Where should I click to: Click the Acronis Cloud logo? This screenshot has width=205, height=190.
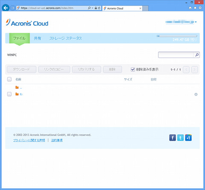27,23
